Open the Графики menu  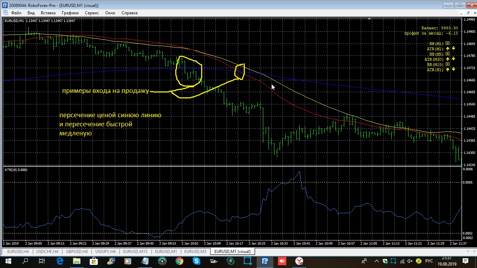[70, 13]
